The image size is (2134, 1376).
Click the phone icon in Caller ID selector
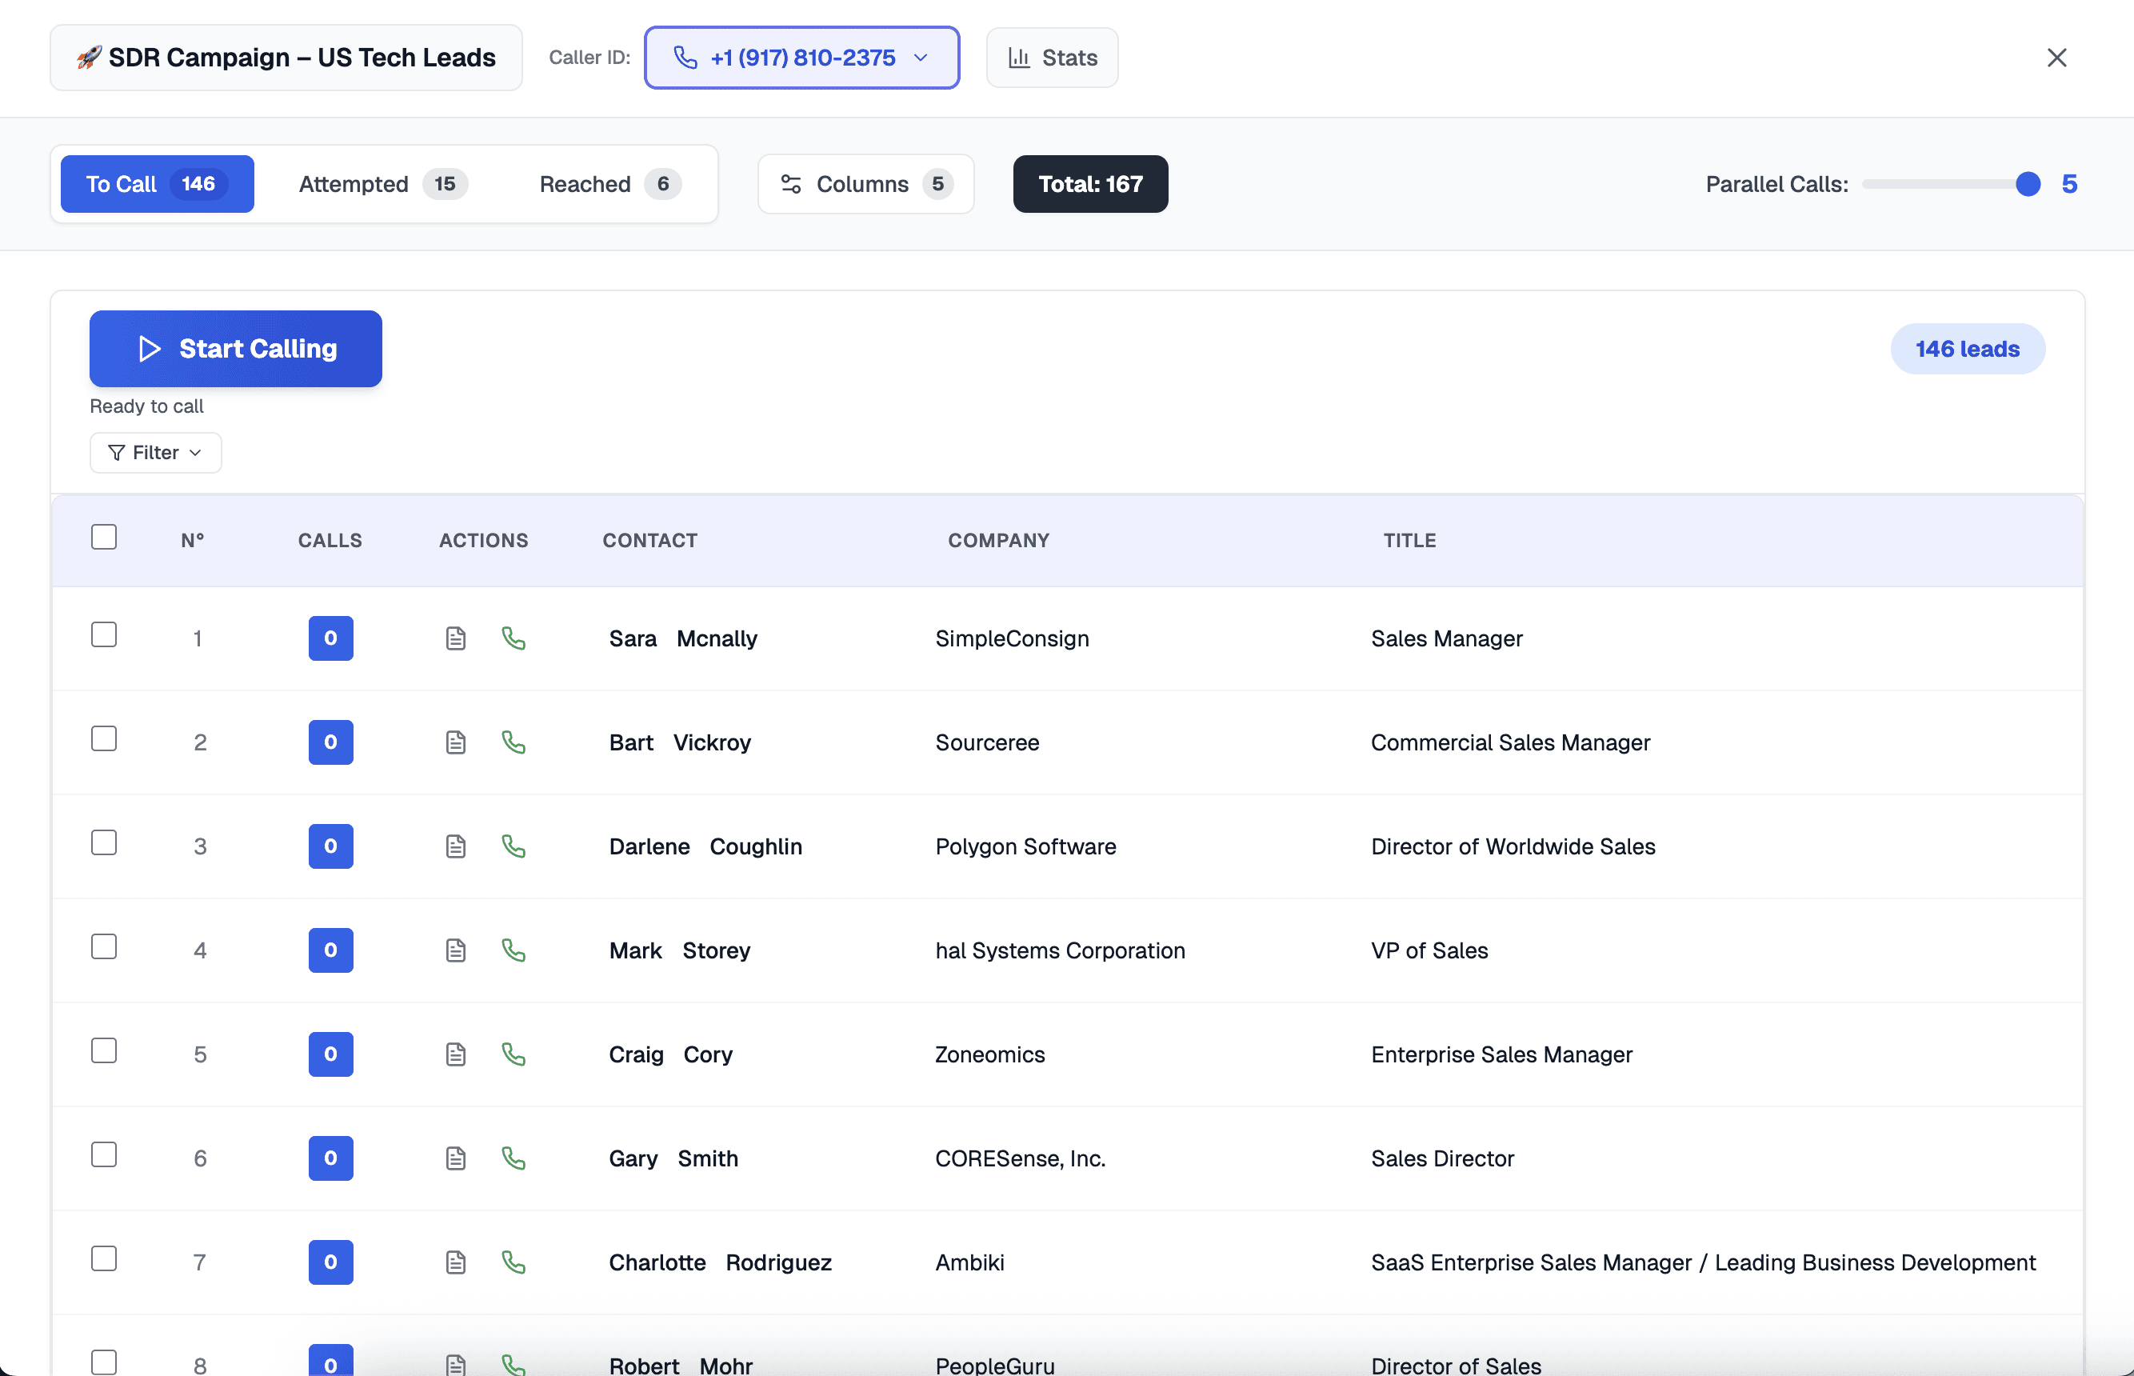tap(684, 57)
